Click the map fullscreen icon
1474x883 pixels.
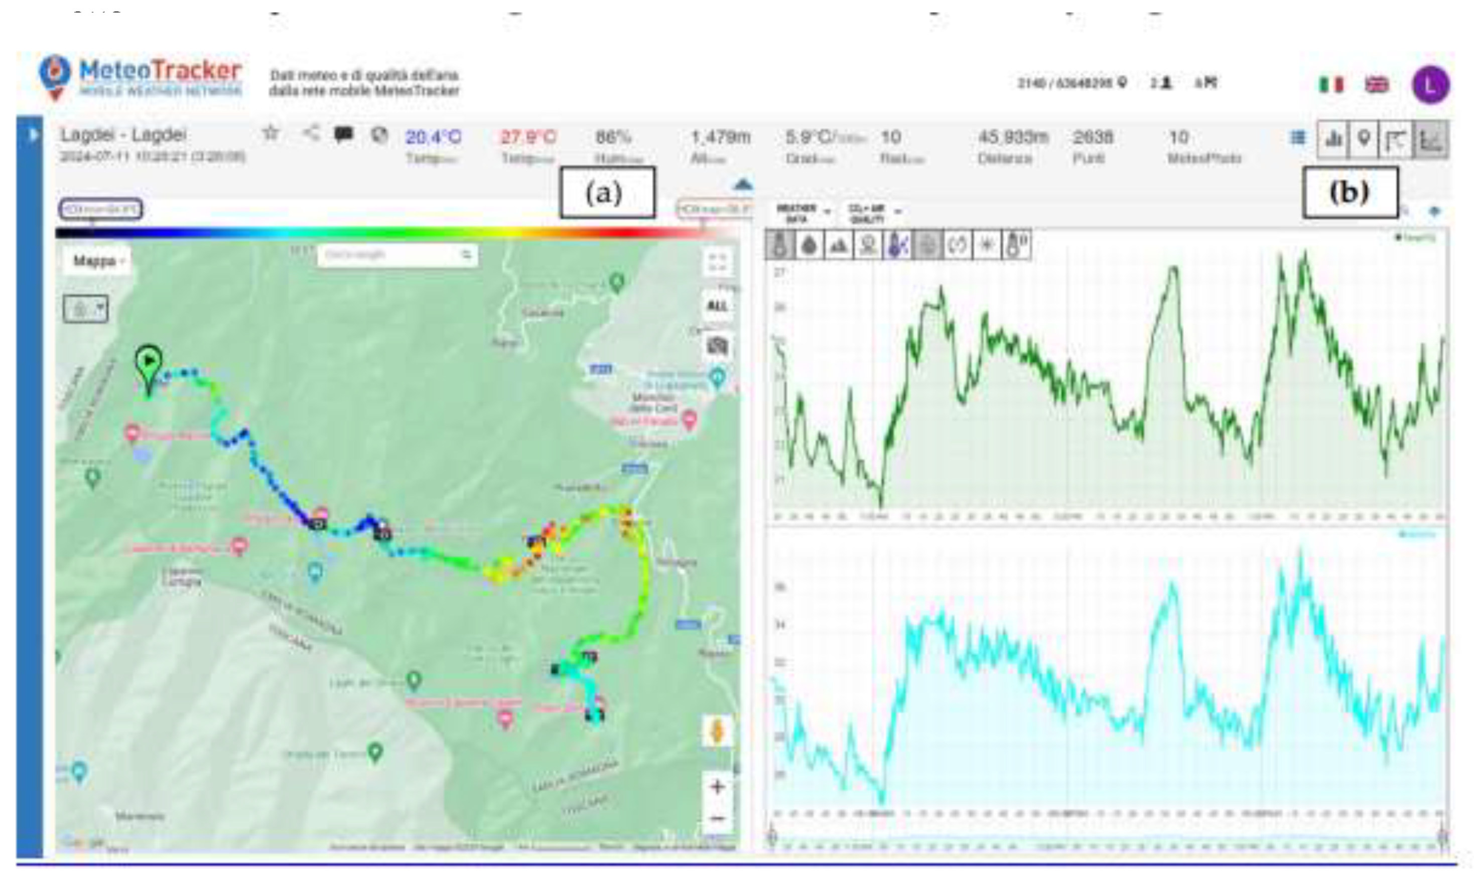coord(718,262)
